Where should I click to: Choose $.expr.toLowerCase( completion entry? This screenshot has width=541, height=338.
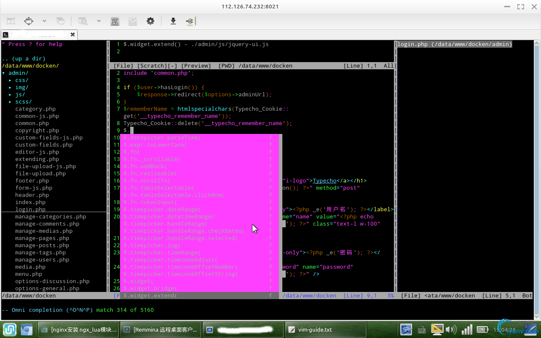click(x=199, y=145)
